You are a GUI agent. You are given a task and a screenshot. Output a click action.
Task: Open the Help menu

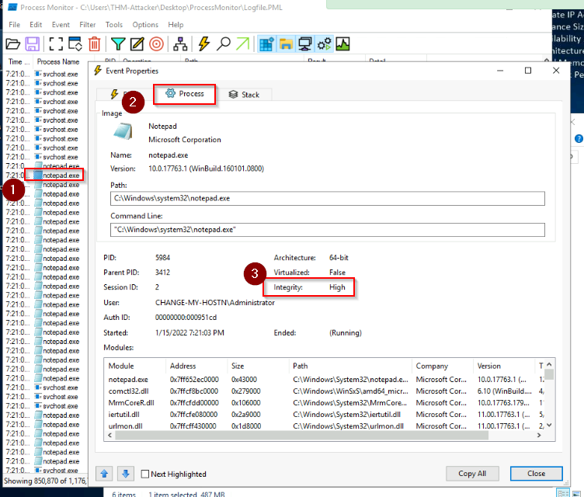tap(176, 25)
